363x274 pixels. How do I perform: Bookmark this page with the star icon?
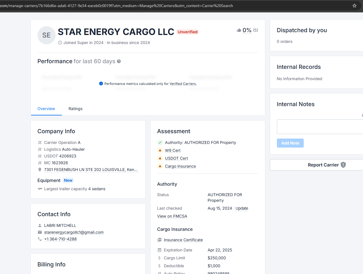tap(355, 6)
